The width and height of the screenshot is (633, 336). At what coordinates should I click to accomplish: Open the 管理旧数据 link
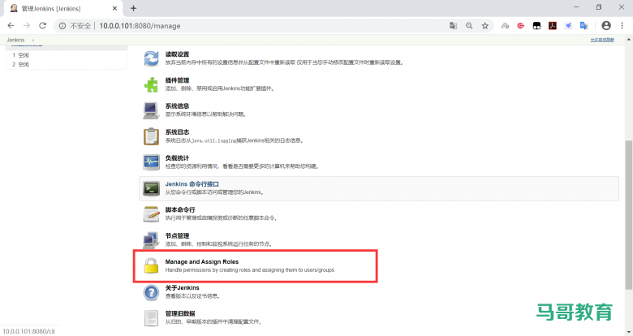click(180, 314)
